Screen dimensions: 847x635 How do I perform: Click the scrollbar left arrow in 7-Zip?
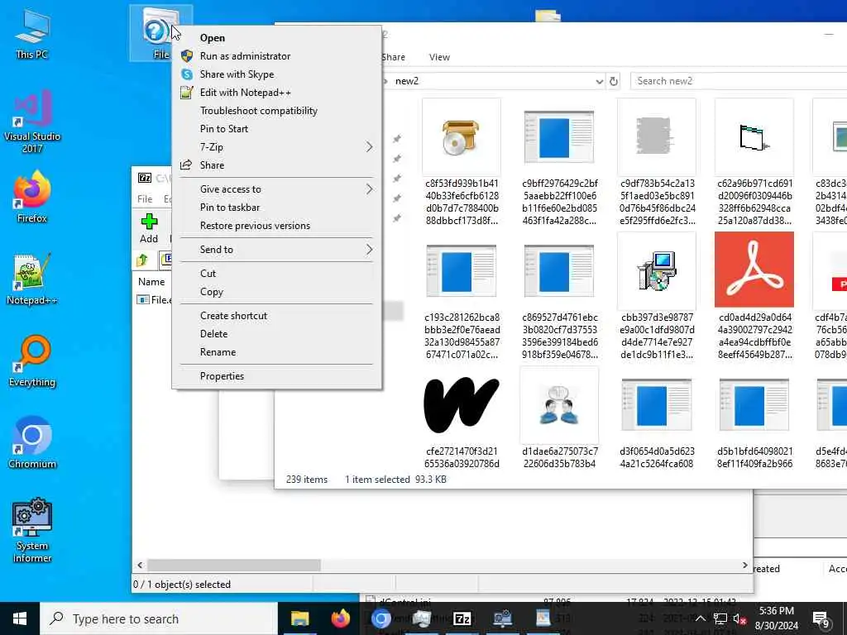pos(140,565)
